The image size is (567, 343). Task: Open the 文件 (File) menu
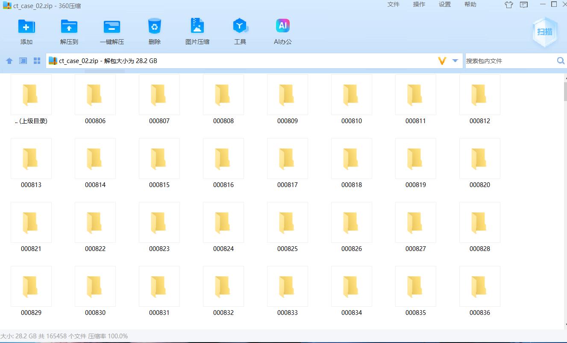(x=393, y=4)
